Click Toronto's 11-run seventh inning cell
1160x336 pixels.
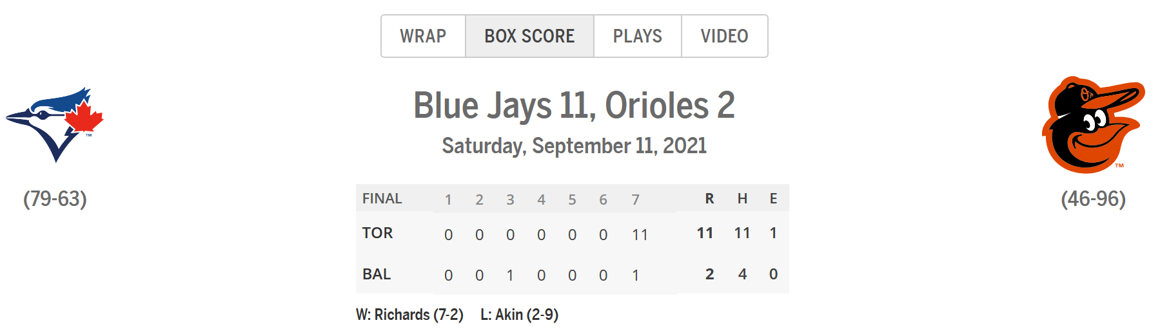coord(639,235)
